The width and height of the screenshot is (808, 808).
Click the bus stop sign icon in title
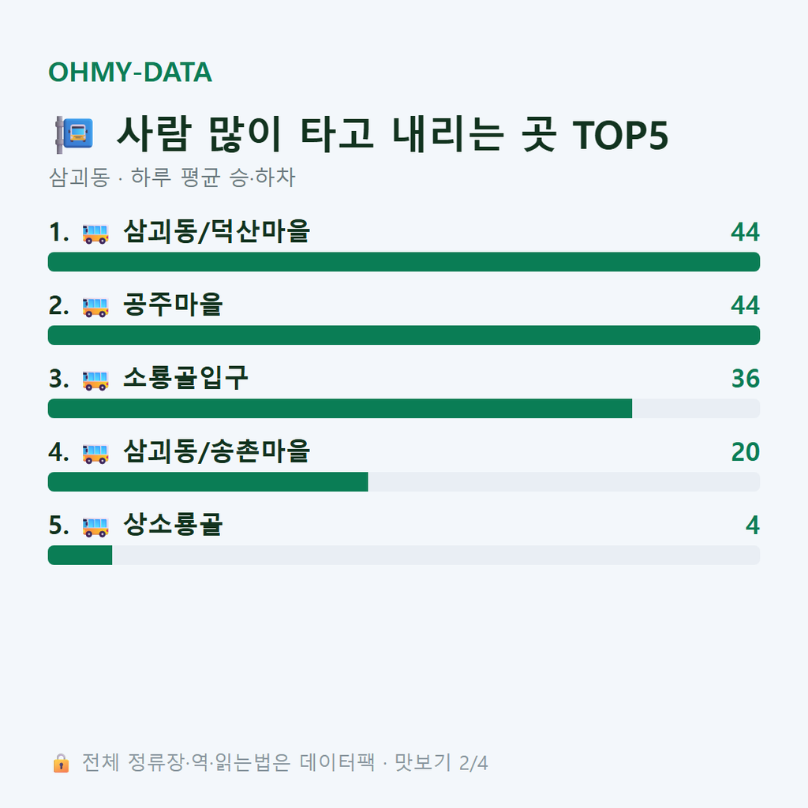tap(74, 134)
